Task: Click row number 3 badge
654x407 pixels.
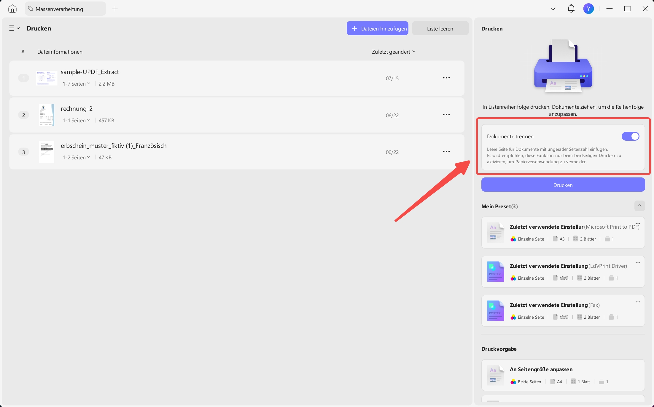Action: click(23, 152)
